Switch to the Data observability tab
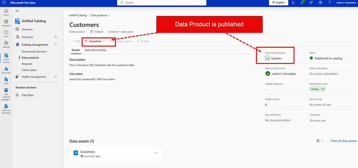 pos(95,50)
